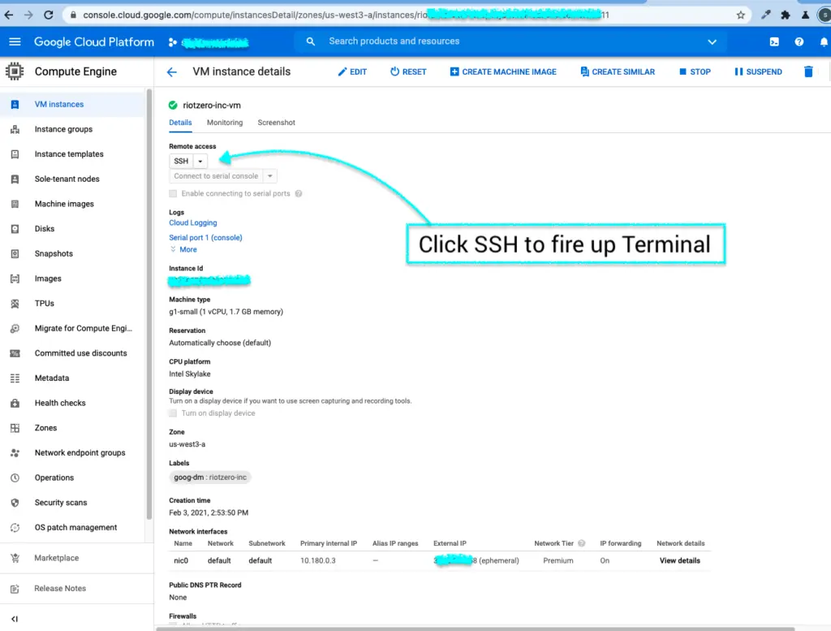This screenshot has width=831, height=631.
Task: Click the SSH button
Action: click(x=181, y=161)
